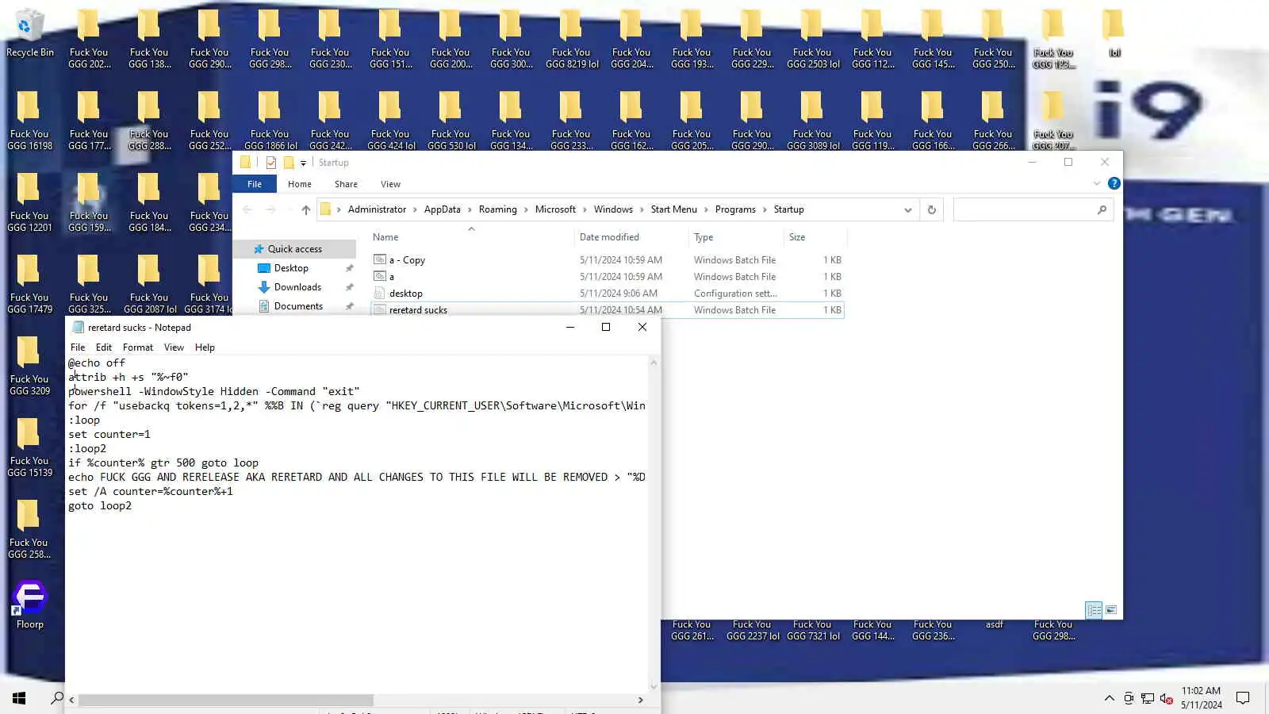Image resolution: width=1269 pixels, height=714 pixels.
Task: Open the 'GGG 15139' desktop folder
Action: pos(30,447)
